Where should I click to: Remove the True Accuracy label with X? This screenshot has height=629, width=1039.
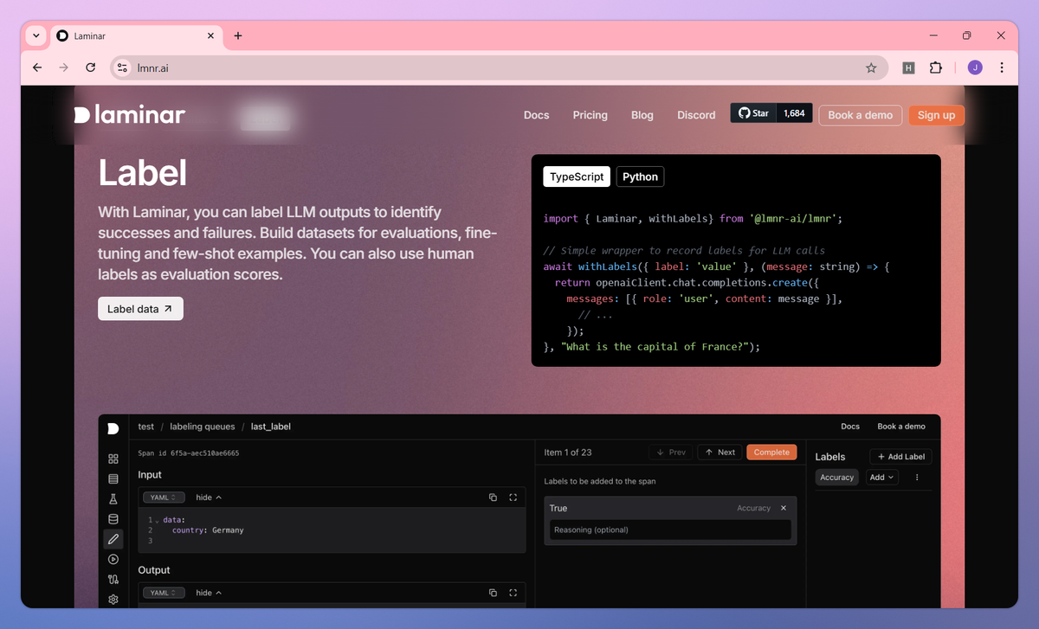784,508
